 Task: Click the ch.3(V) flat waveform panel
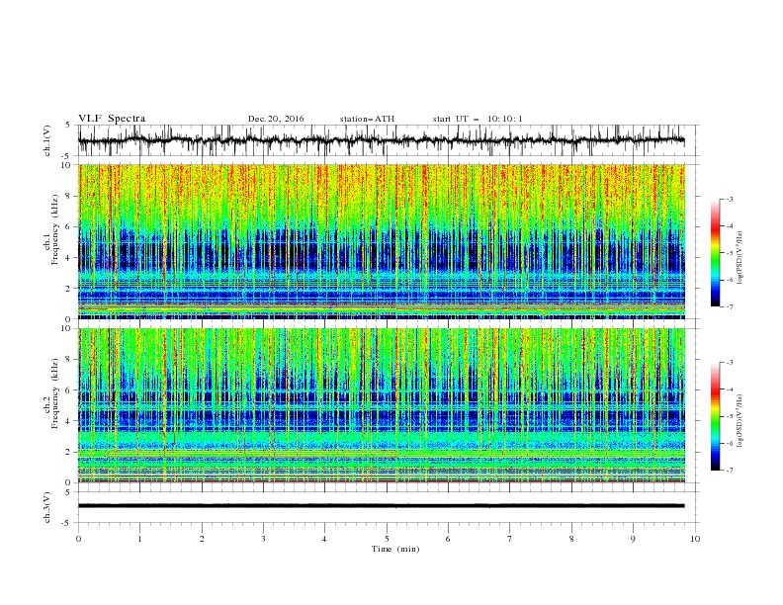click(389, 507)
